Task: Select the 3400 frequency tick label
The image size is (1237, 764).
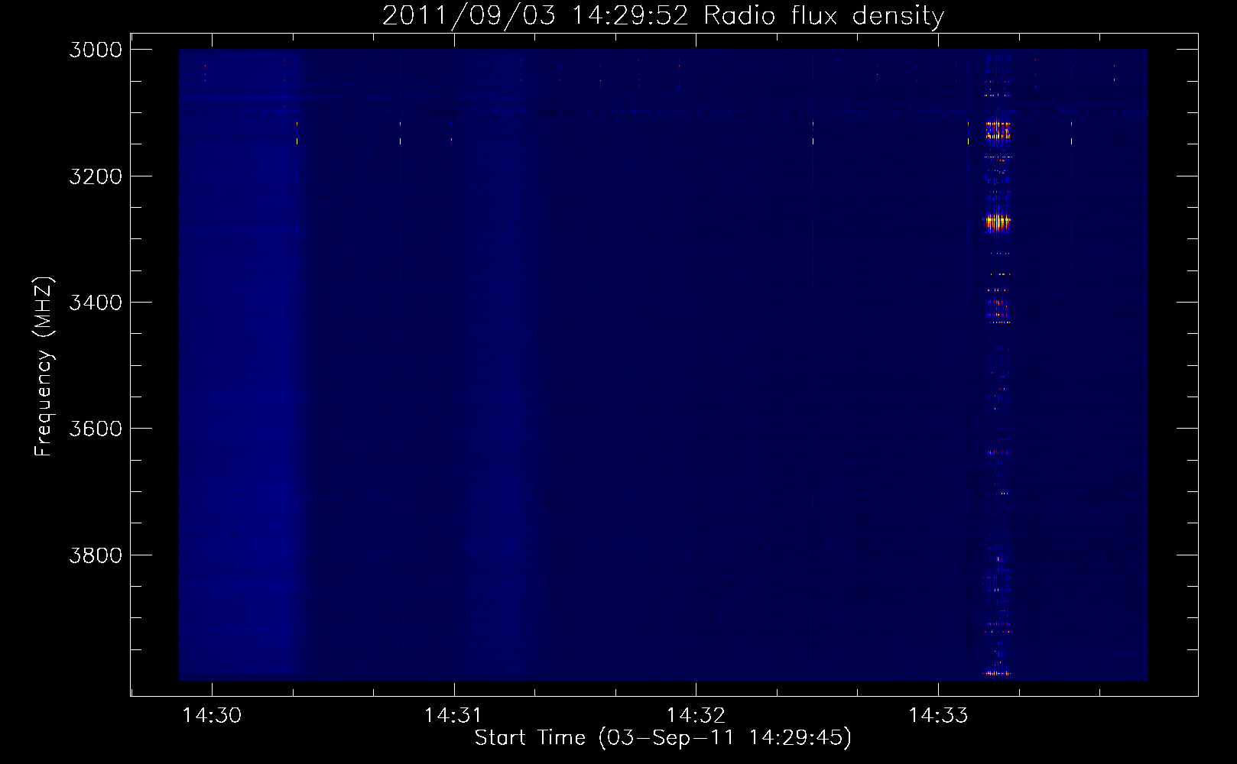Action: tap(96, 303)
